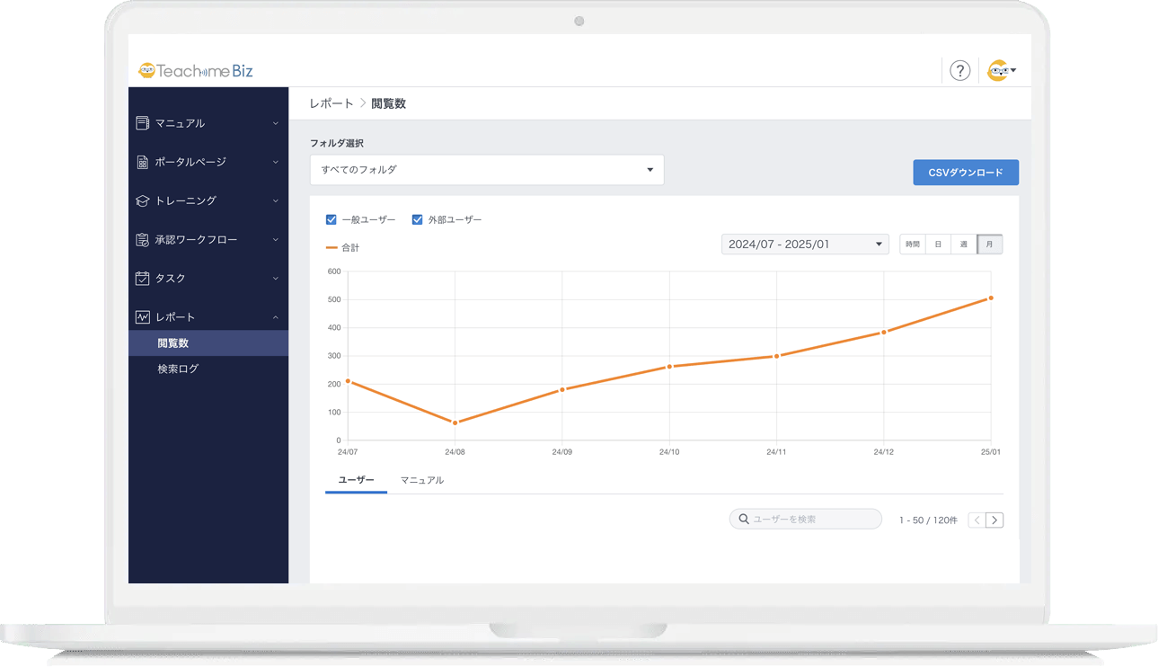The image size is (1158, 667).
Task: Click the タスク calendar check icon
Action: click(x=142, y=279)
